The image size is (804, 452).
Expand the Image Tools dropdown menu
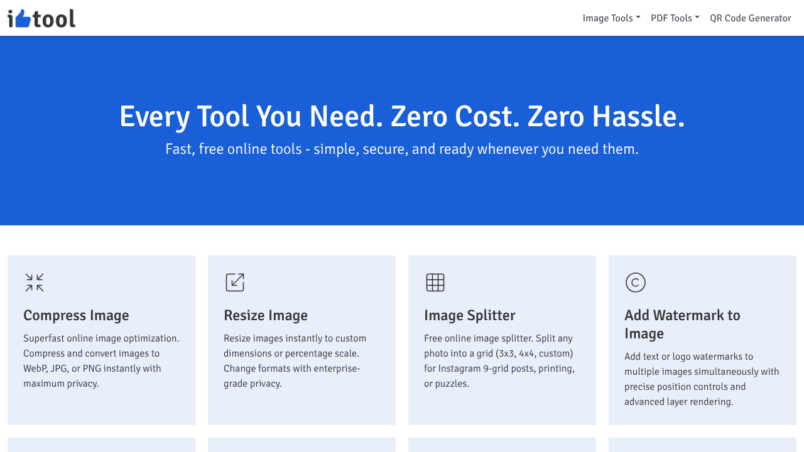coord(611,18)
